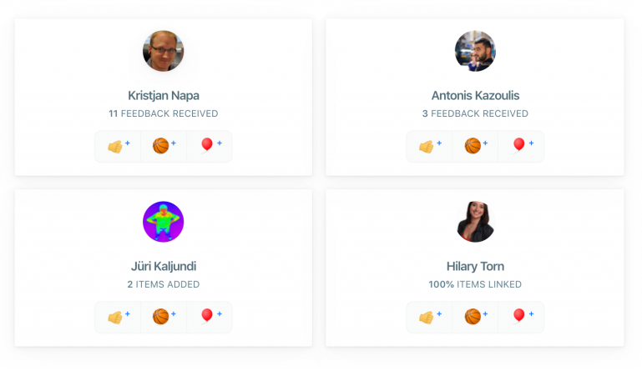Open Jüri Kaljundi's colorful avatar
Image resolution: width=642 pixels, height=371 pixels.
tap(164, 222)
